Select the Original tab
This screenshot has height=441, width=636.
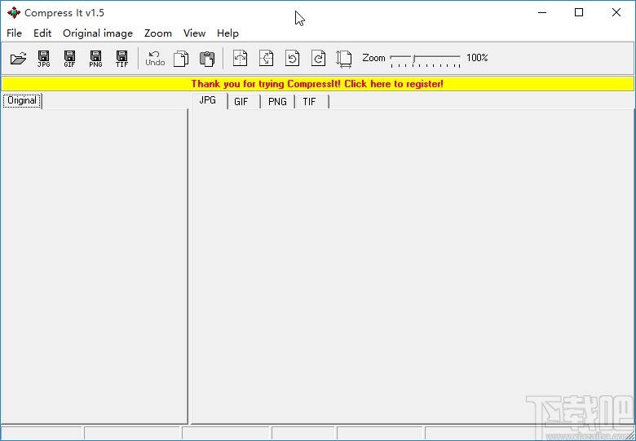pos(22,100)
